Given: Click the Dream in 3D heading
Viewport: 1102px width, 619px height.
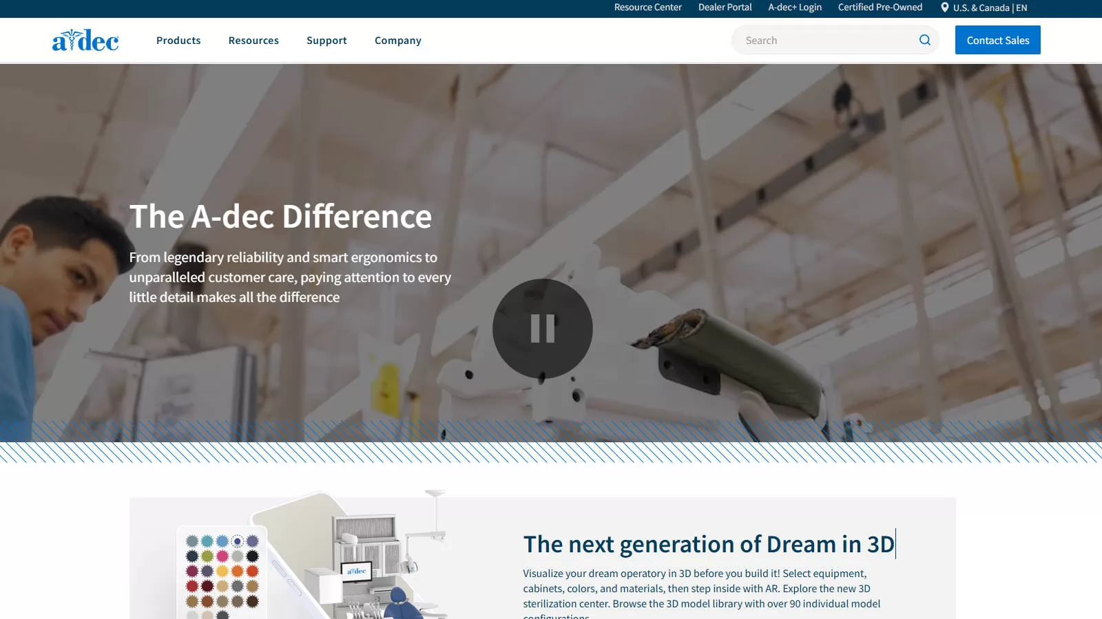Looking at the screenshot, I should click(x=709, y=544).
